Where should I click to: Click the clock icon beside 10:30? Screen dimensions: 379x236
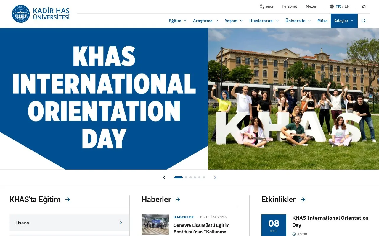294,234
